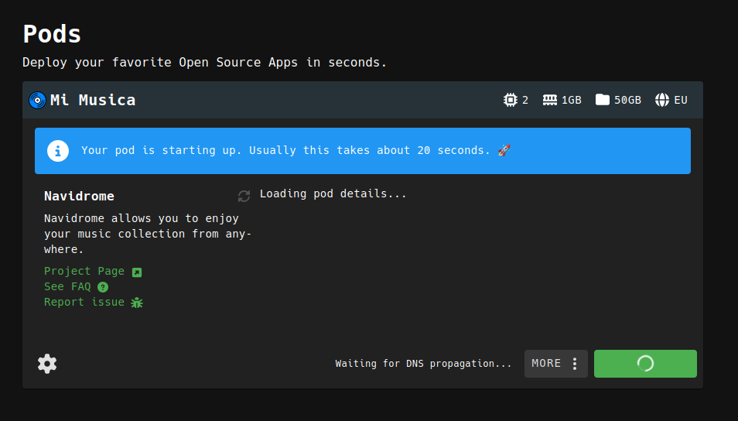738x421 pixels.
Task: Click the question mark icon beside See FAQ
Action: [x=103, y=287]
